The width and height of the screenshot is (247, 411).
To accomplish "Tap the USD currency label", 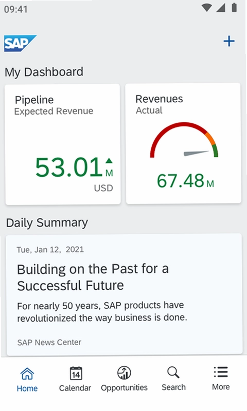I will click(103, 188).
